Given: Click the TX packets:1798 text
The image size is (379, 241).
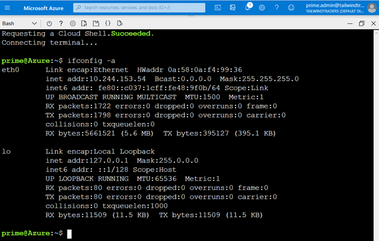Looking at the screenshot, I should pos(78,115).
